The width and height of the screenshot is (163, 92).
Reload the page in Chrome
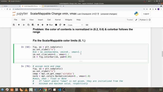7,9
